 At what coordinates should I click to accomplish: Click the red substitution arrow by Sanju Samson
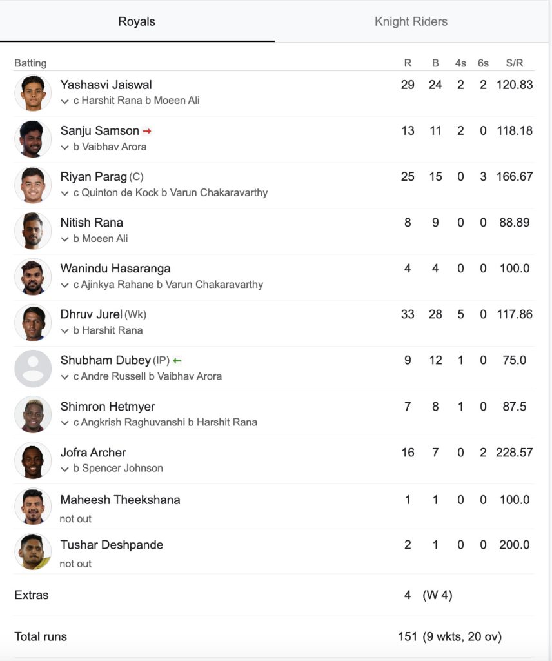(x=147, y=131)
